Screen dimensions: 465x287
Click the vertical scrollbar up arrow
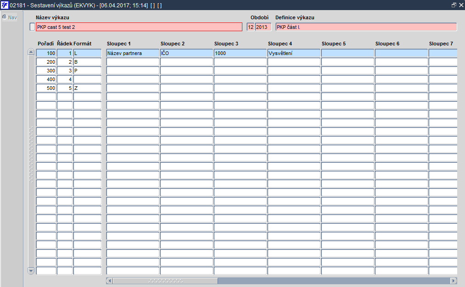31,52
